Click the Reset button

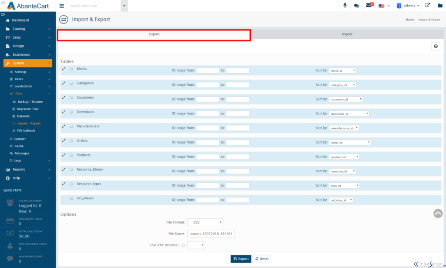coord(262,258)
